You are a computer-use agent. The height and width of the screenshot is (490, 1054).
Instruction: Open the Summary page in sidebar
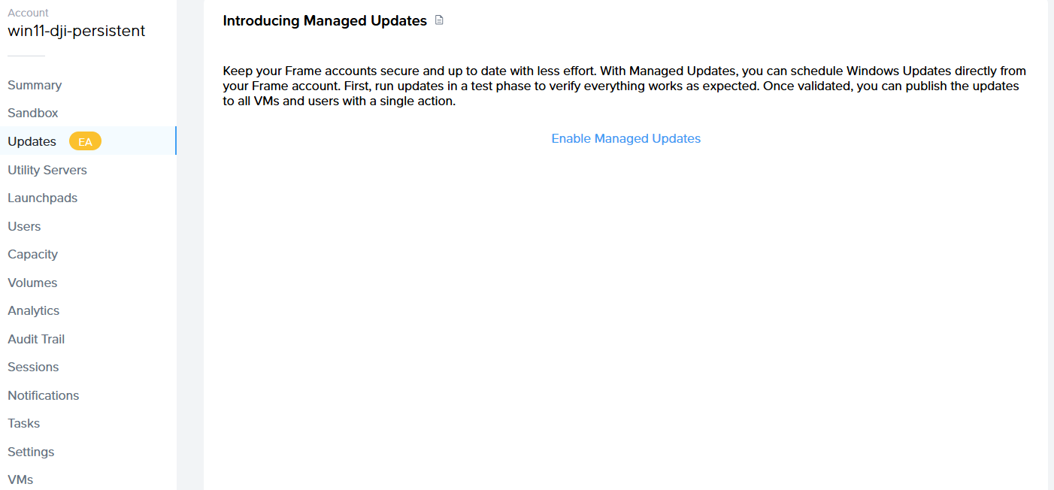[x=35, y=85]
